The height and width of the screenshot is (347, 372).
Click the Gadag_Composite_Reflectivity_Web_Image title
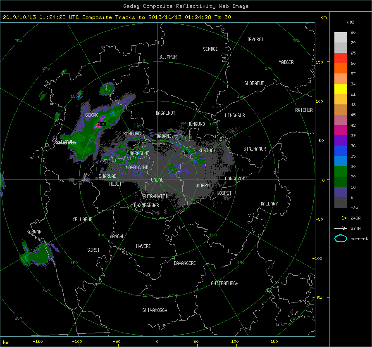pos(186,6)
